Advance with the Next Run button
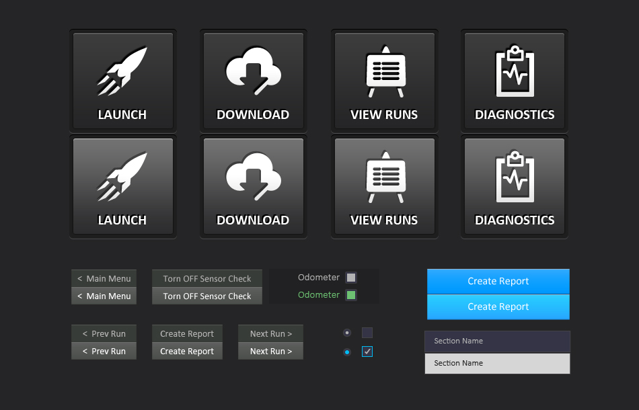 pyautogui.click(x=270, y=333)
